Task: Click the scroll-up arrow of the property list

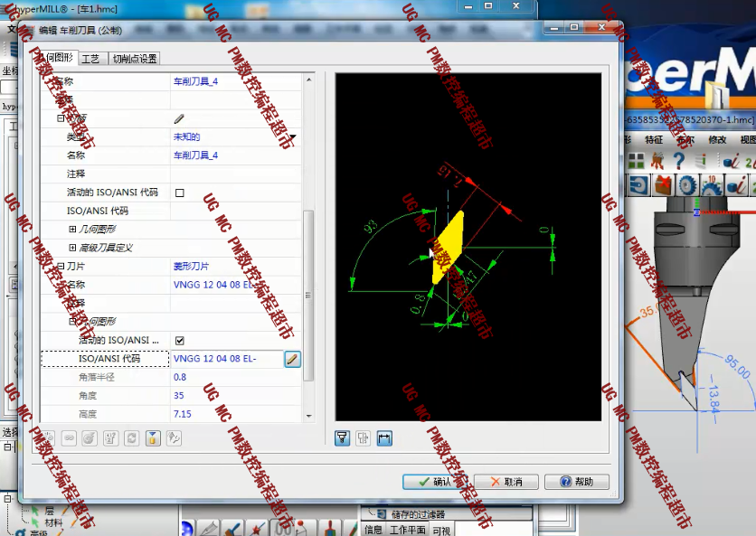Action: tap(309, 80)
